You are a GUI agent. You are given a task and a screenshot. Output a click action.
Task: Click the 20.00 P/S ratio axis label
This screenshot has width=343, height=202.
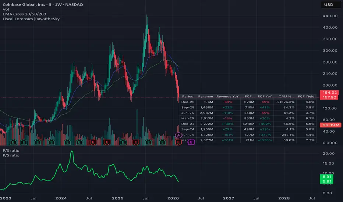pyautogui.click(x=329, y=154)
